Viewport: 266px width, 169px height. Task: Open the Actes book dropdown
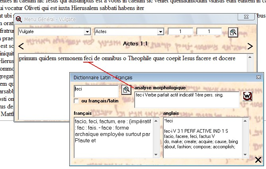(x=160, y=32)
